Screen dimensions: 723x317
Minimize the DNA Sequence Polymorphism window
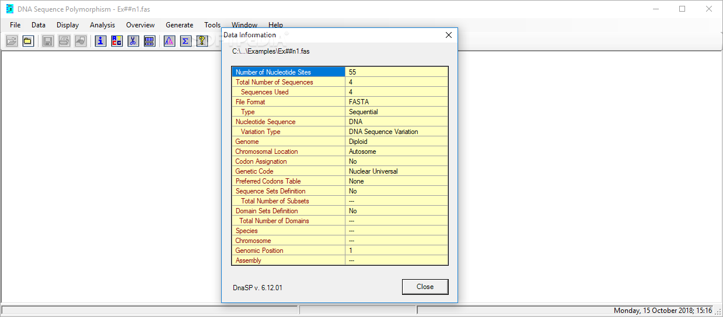click(x=655, y=9)
